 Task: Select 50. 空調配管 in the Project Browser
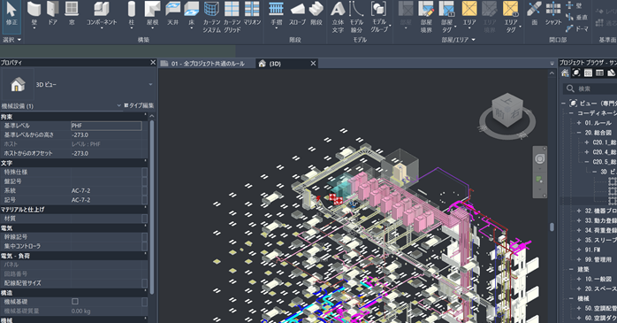point(600,308)
